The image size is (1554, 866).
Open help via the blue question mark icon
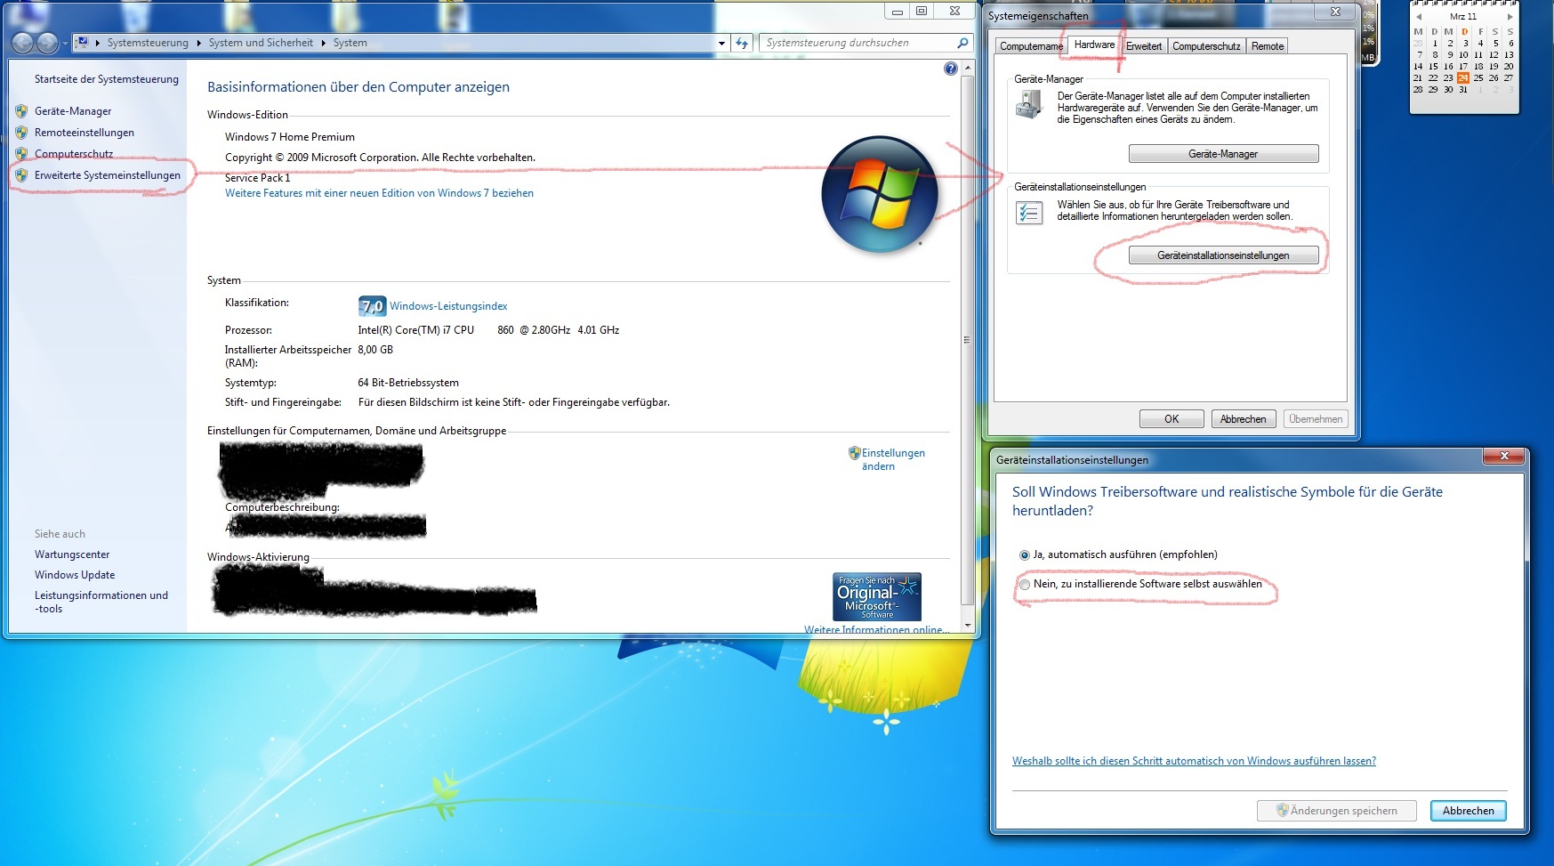(x=950, y=69)
